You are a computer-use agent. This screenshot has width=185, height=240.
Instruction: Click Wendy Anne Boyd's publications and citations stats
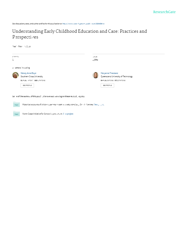[x=33, y=80]
